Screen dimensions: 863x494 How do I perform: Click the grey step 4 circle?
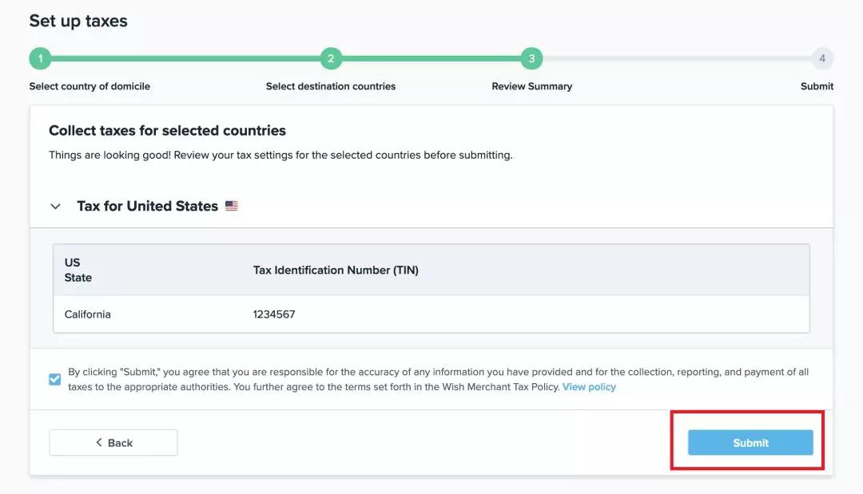[822, 58]
